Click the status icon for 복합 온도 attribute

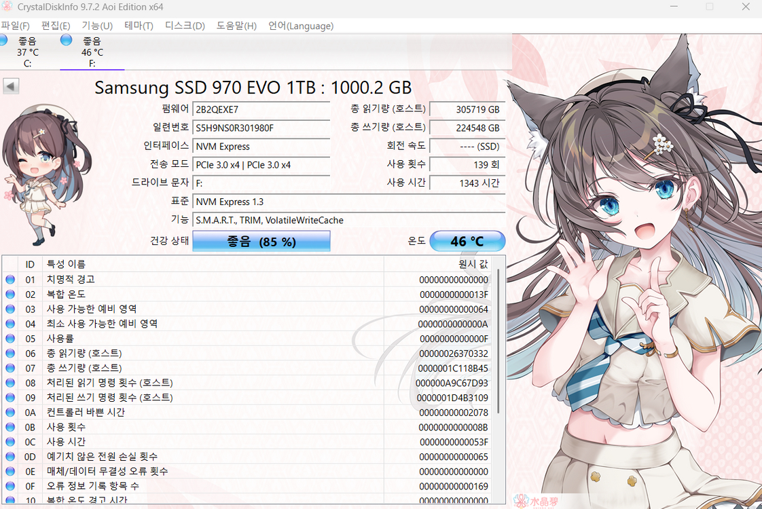click(x=9, y=293)
